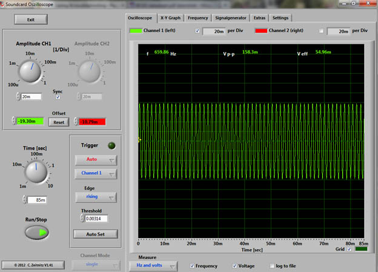Click the Trigger status LED indicator
This screenshot has height=272, width=378.
111,145
